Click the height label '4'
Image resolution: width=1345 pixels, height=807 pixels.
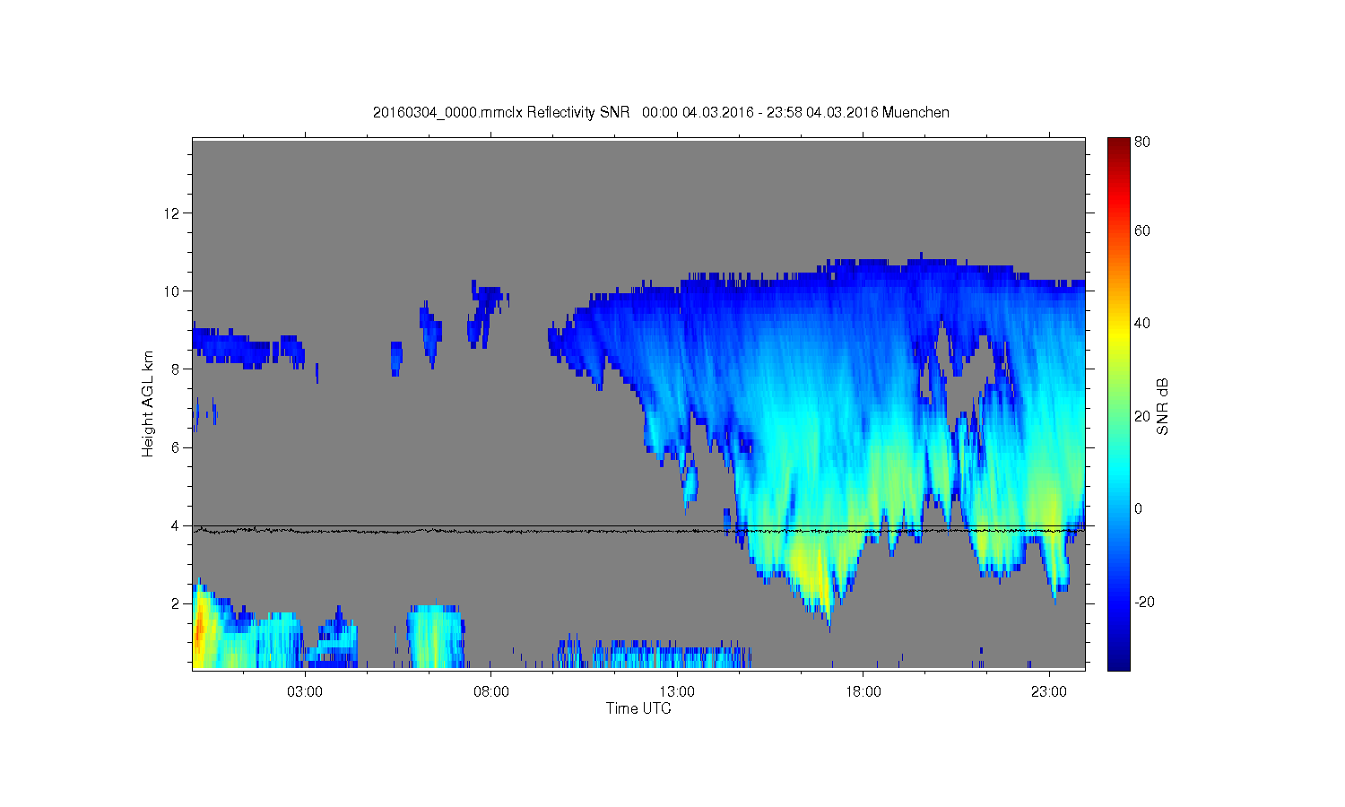click(176, 525)
